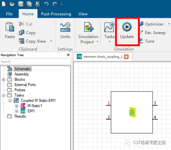The image size is (171, 150).
Task: Collapse the Tasks folder node
Action: click(4, 95)
